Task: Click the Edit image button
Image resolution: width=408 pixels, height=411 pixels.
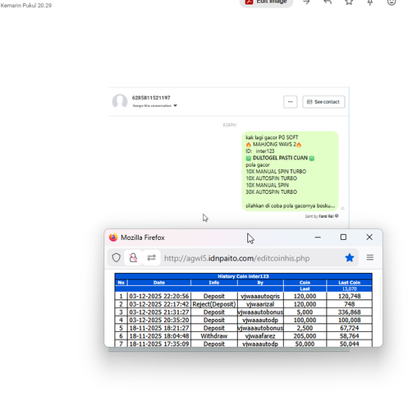Action: [x=266, y=2]
